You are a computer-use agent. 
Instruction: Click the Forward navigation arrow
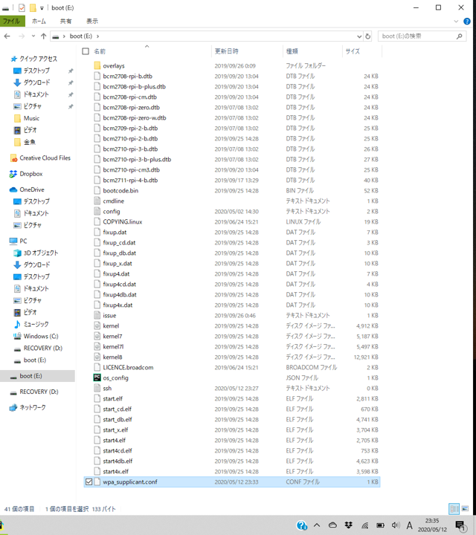22,36
